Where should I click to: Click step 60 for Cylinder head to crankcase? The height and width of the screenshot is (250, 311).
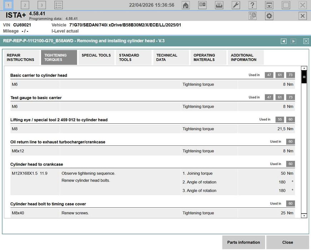point(290,164)
